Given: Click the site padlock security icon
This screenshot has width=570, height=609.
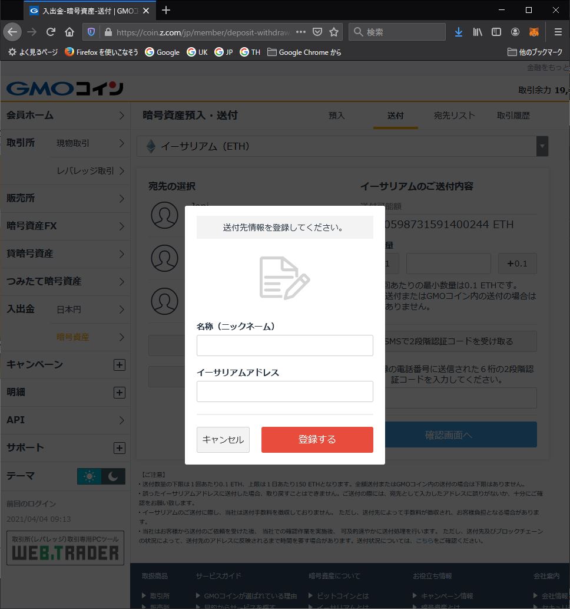Looking at the screenshot, I should click(x=108, y=32).
